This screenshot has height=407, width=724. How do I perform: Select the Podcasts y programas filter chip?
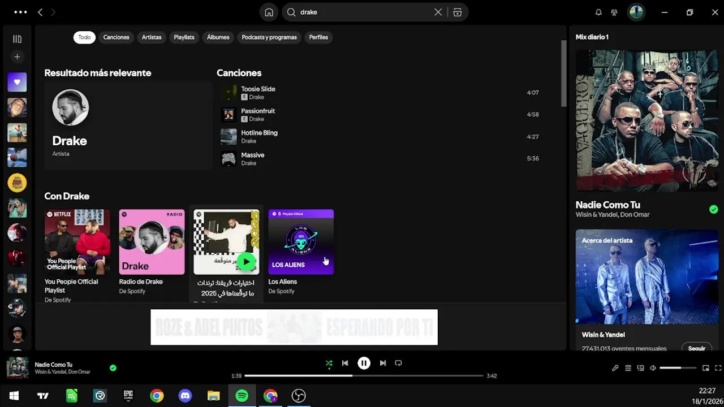[x=269, y=37]
